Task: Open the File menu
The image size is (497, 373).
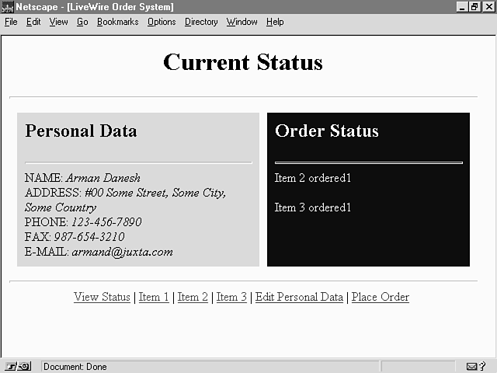Action: (11, 22)
